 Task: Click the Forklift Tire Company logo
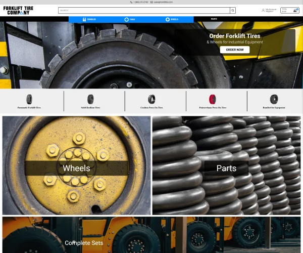point(22,10)
